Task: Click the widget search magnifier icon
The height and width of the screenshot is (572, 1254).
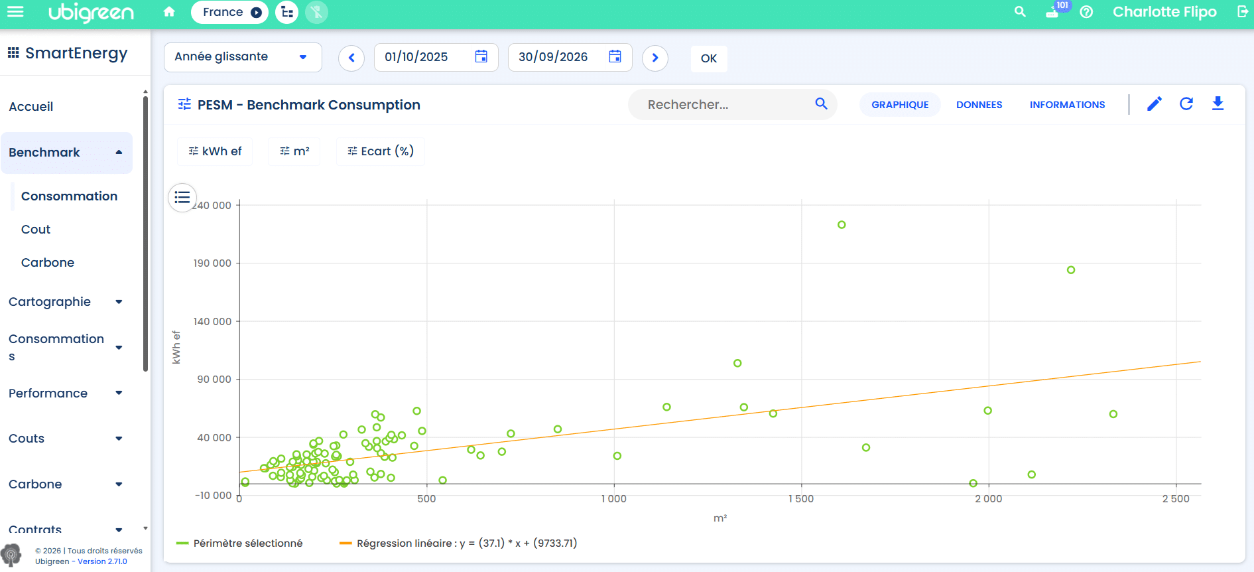Action: point(821,104)
